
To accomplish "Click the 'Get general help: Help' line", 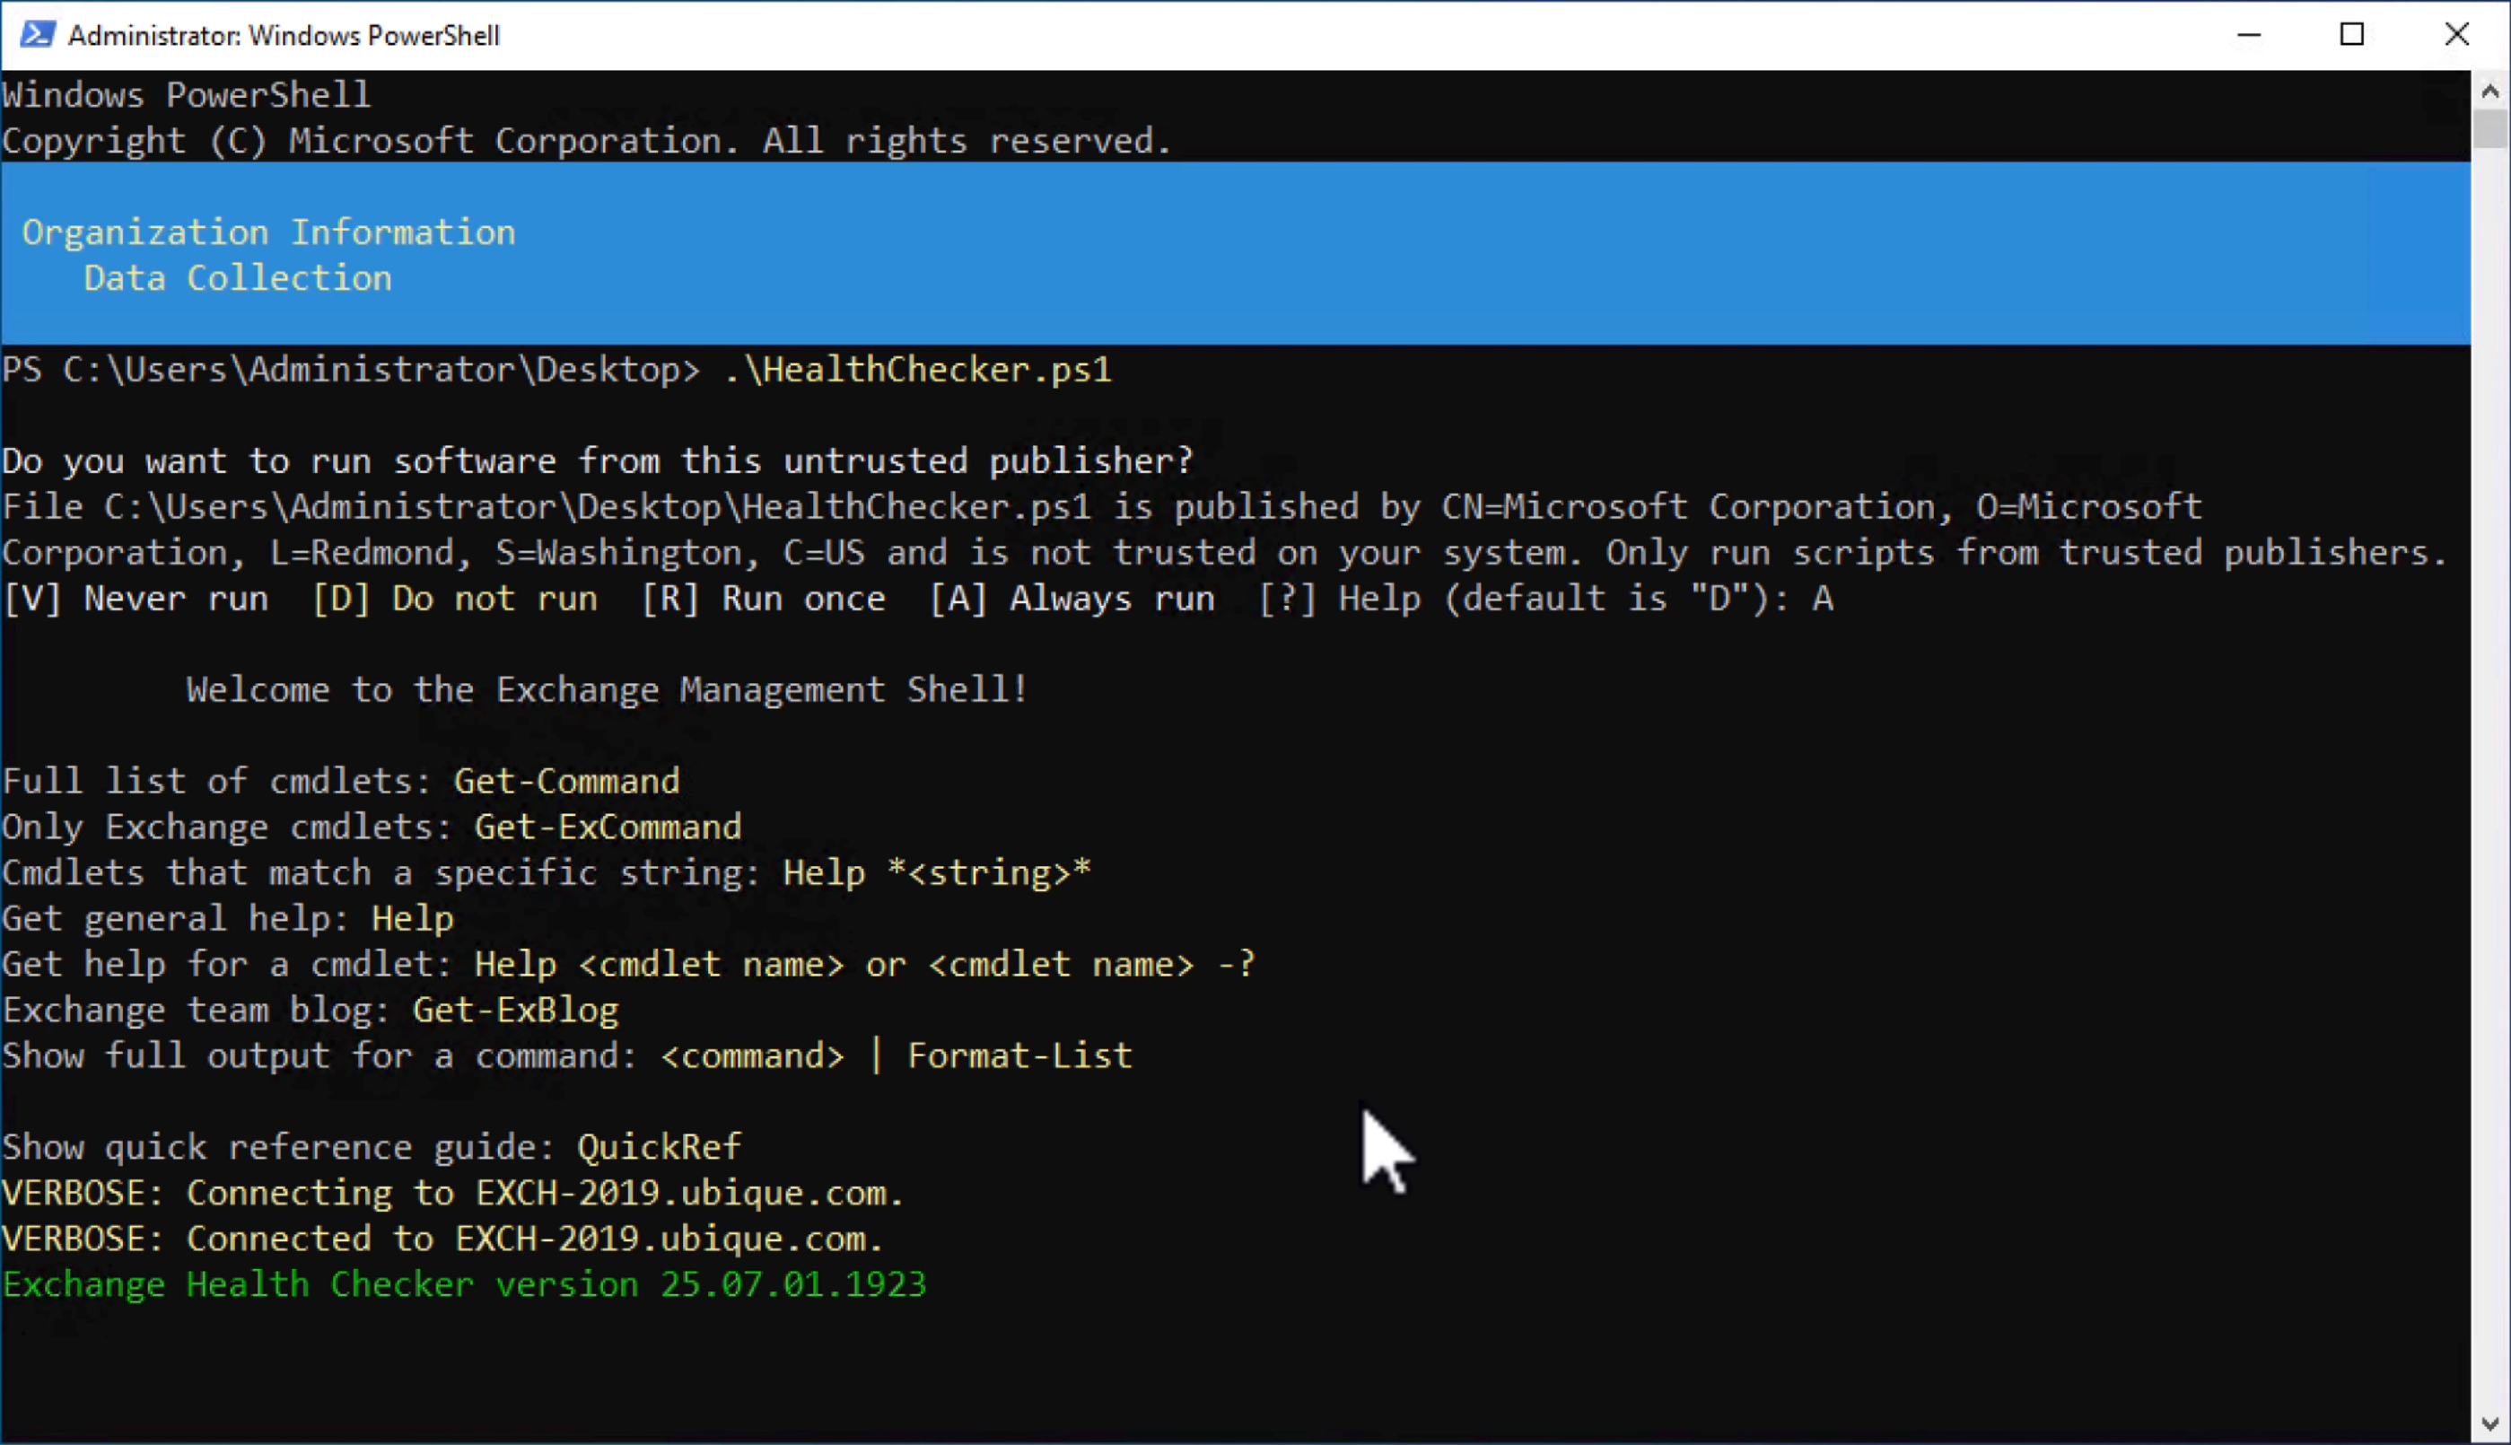I will click(228, 918).
